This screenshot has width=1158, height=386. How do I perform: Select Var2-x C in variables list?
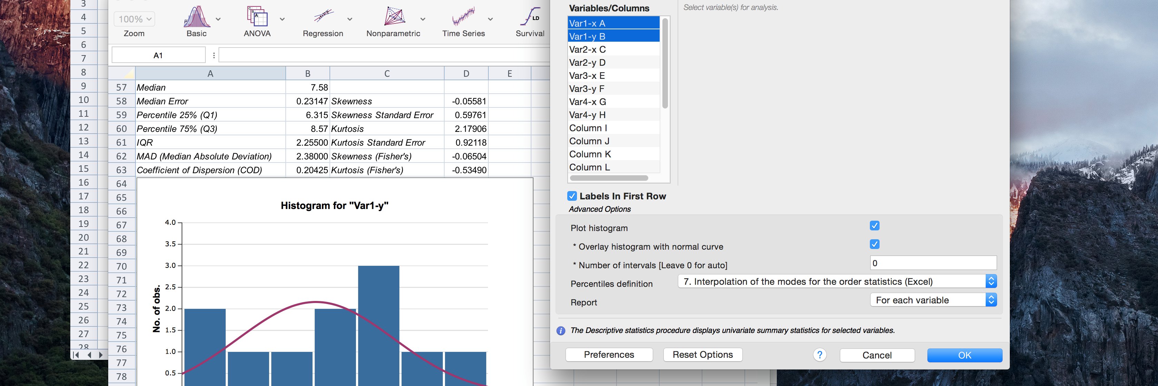[x=613, y=50]
